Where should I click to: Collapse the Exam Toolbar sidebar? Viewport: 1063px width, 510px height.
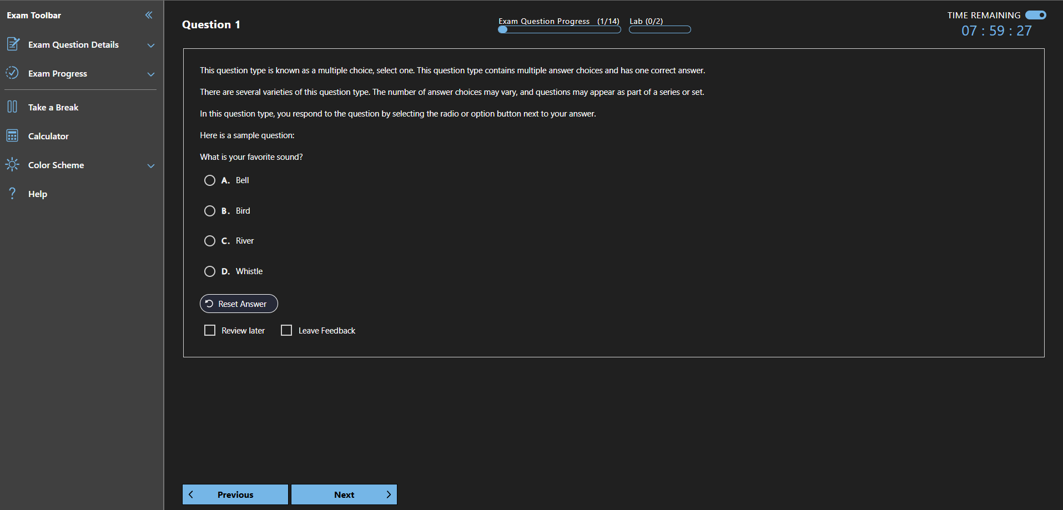[x=148, y=15]
